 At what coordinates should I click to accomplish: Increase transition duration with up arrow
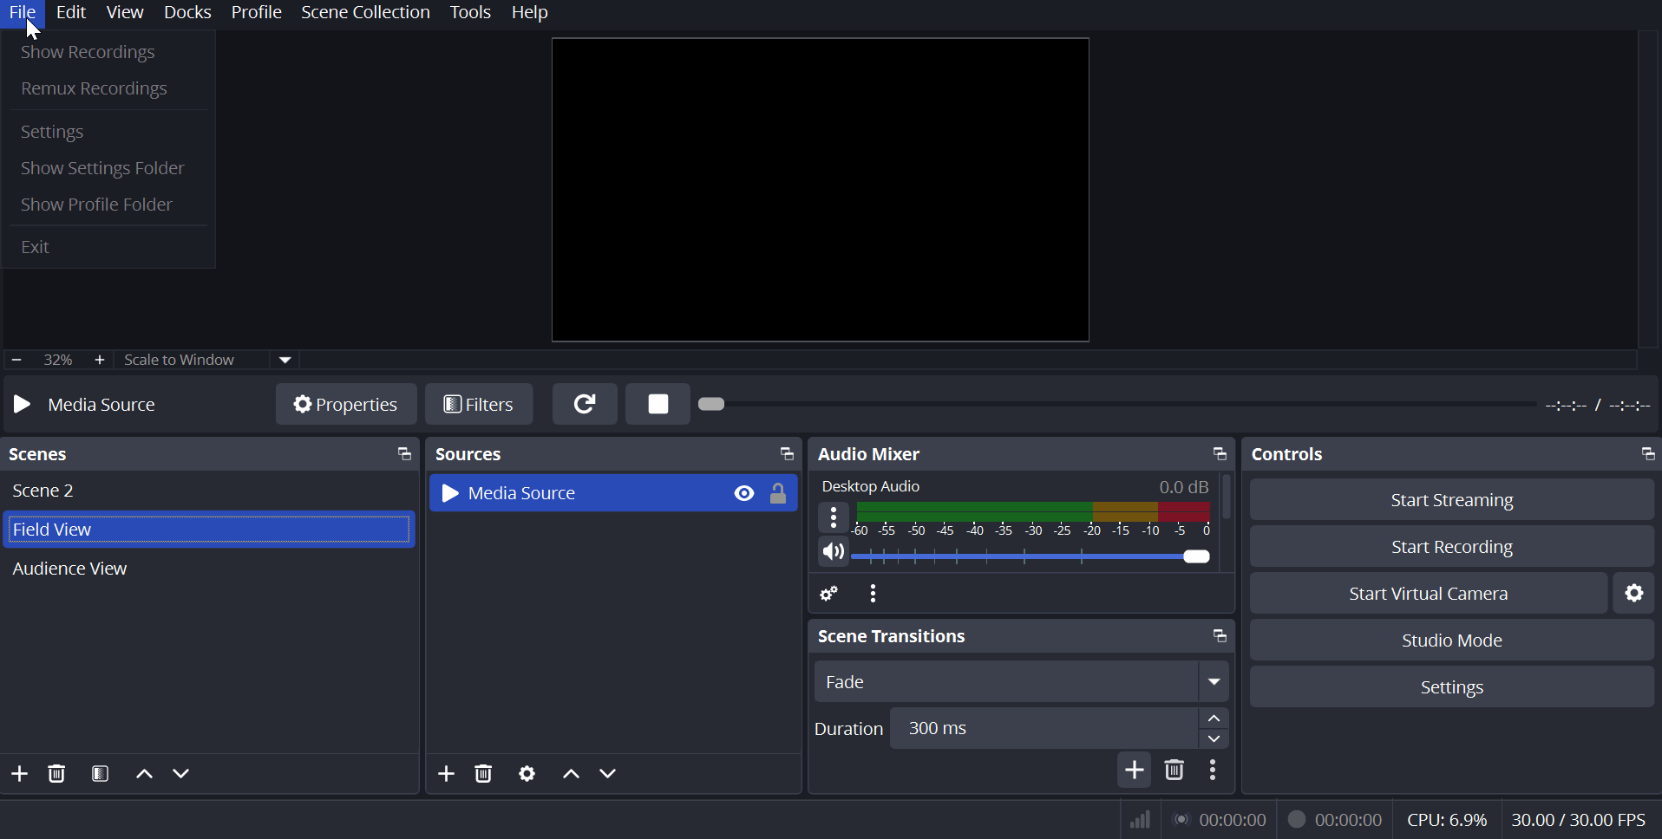click(1214, 719)
